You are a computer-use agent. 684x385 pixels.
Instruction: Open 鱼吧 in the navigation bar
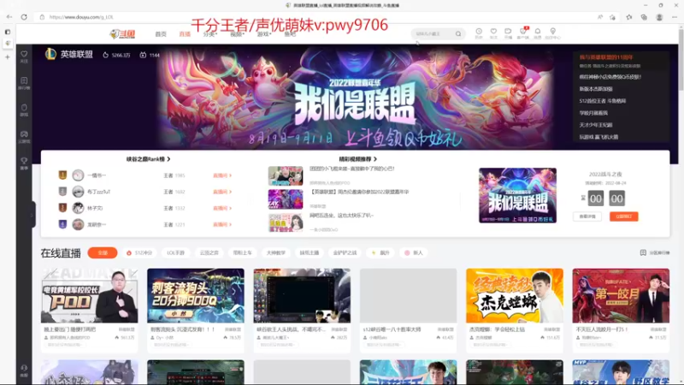[290, 34]
